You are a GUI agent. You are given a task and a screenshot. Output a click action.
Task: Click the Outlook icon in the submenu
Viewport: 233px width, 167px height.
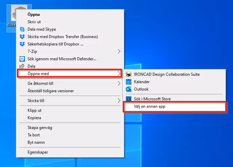pos(129,89)
